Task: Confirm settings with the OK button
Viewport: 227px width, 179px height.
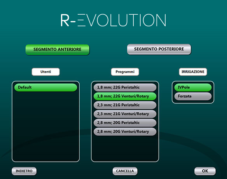Action: (205, 171)
